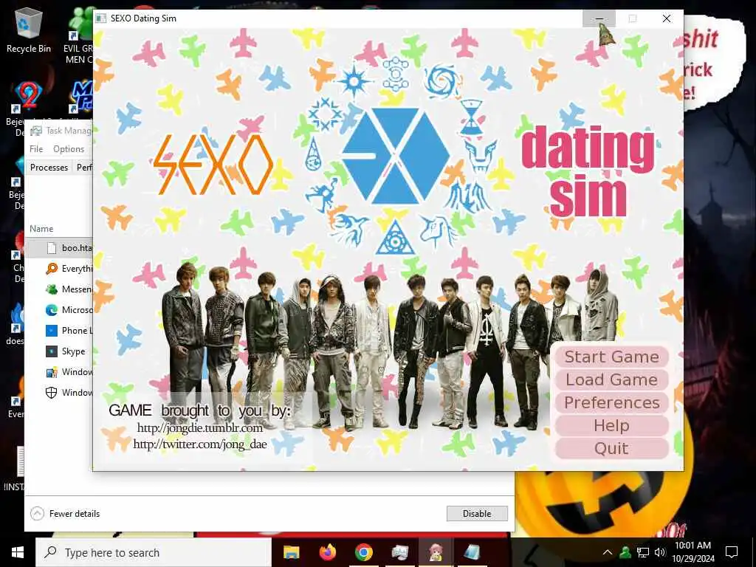Select the Skype icon row
This screenshot has height=567, width=756.
[51, 351]
